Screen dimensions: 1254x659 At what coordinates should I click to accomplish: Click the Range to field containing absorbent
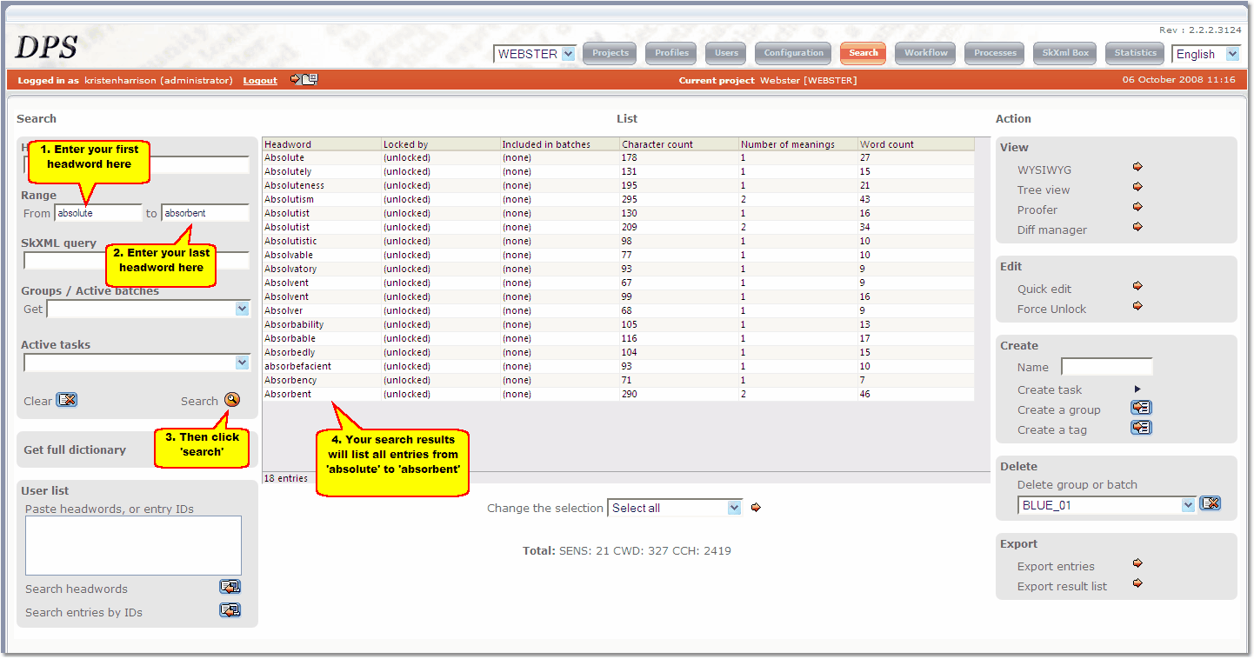tap(205, 213)
